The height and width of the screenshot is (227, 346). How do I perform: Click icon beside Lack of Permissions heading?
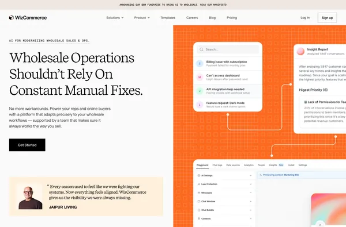click(306, 102)
